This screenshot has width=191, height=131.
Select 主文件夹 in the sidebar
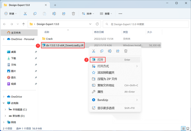click(19, 33)
